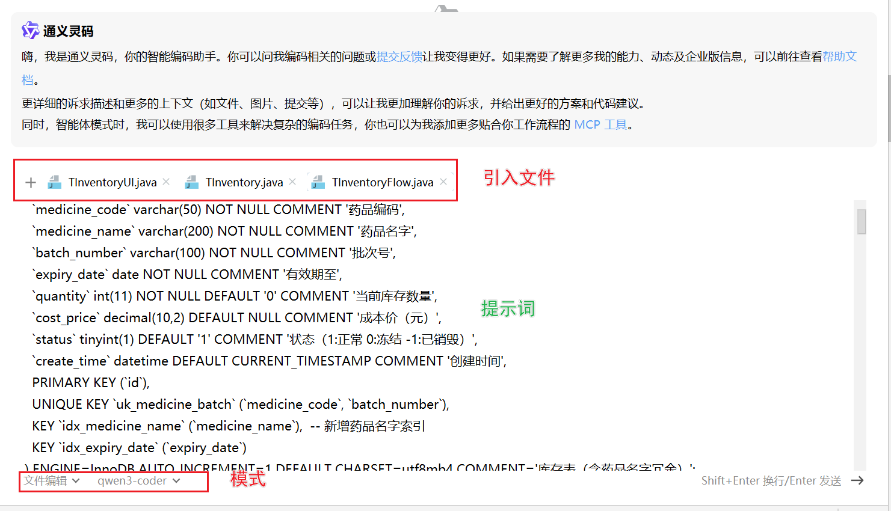The height and width of the screenshot is (511, 891).
Task: Click the TInventory.java file type icon
Action: (x=192, y=182)
